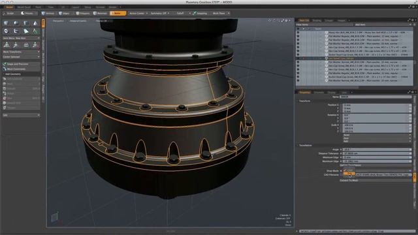This screenshot has width=418, height=235.
Task: Toggle the key dot beside Distance Tolerance
Action: coord(341,154)
